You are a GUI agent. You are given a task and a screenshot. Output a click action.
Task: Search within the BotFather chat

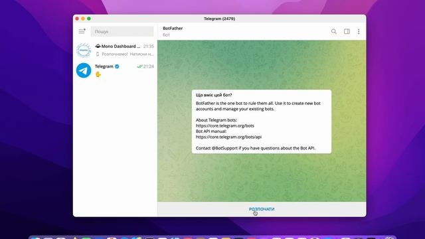tap(333, 31)
